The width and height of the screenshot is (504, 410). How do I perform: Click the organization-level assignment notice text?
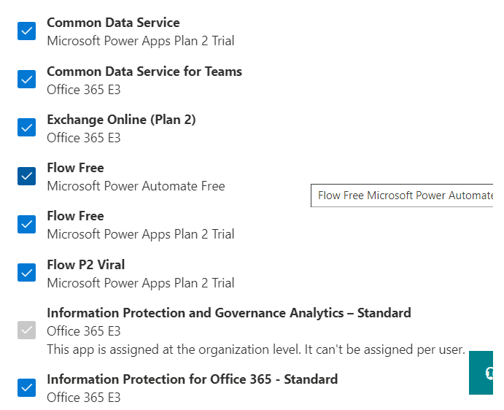(x=255, y=349)
